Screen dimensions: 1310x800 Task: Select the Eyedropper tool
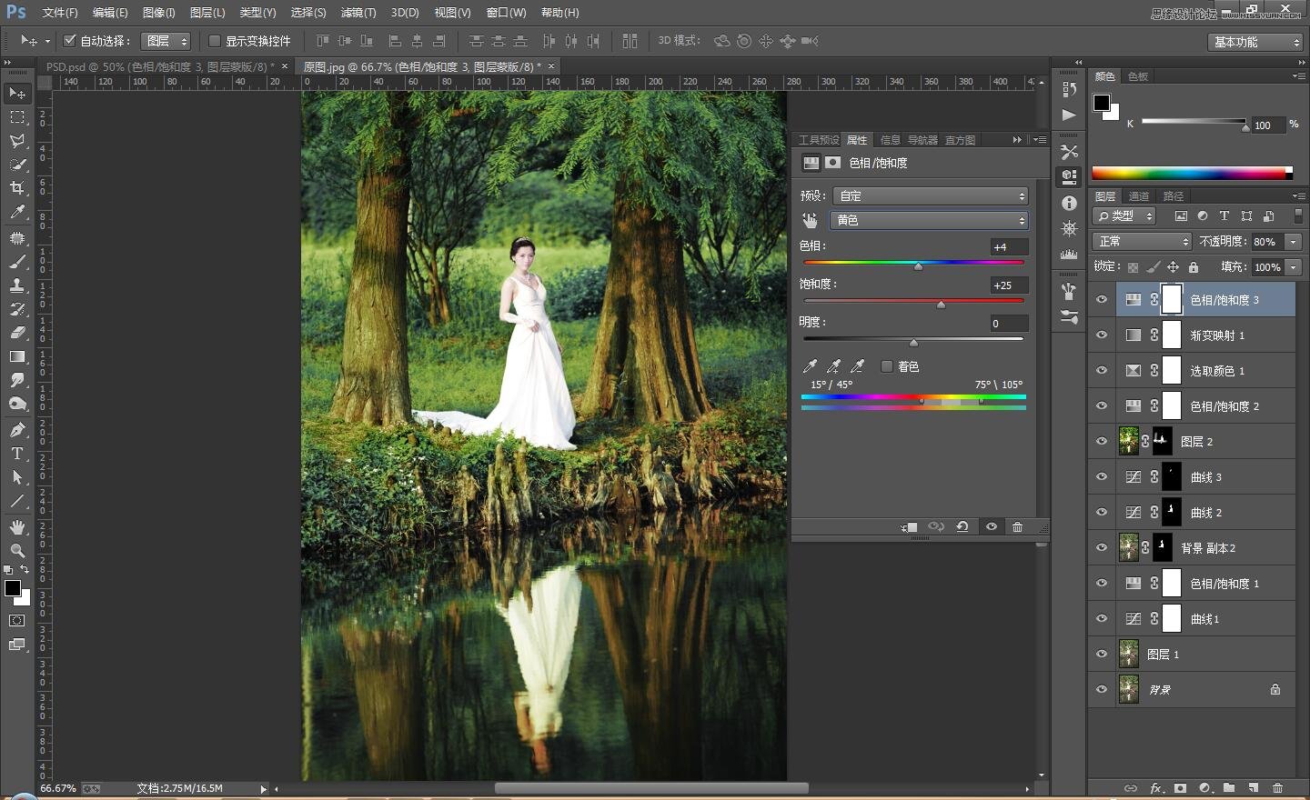pyautogui.click(x=17, y=212)
